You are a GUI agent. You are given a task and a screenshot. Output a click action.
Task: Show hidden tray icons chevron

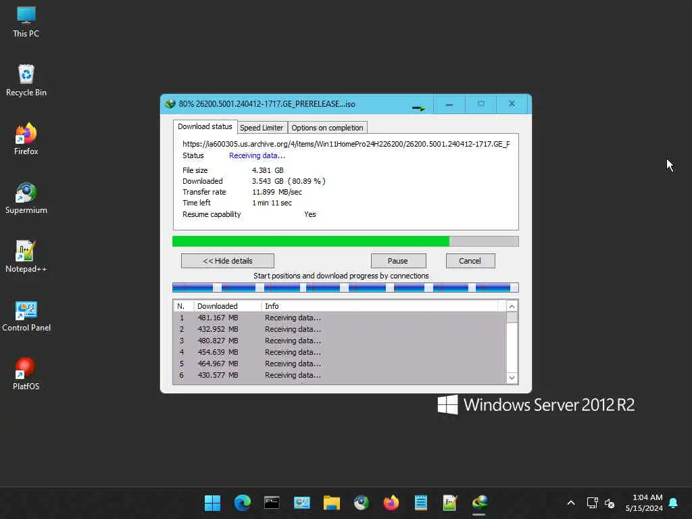click(x=571, y=503)
